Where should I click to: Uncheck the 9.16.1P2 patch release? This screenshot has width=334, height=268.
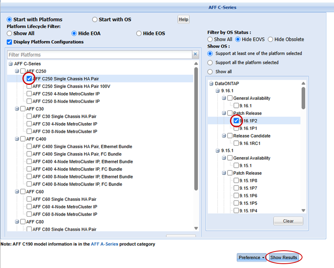tap(236, 121)
